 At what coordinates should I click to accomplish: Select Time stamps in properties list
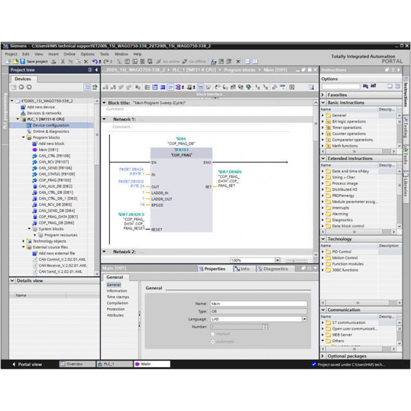pos(117,297)
